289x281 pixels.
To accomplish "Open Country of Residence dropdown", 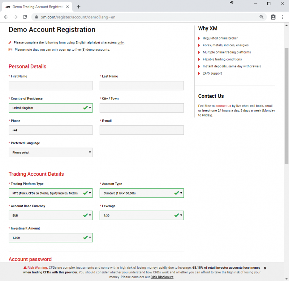I will (51, 108).
